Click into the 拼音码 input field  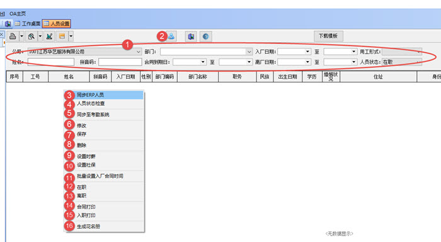pos(120,62)
